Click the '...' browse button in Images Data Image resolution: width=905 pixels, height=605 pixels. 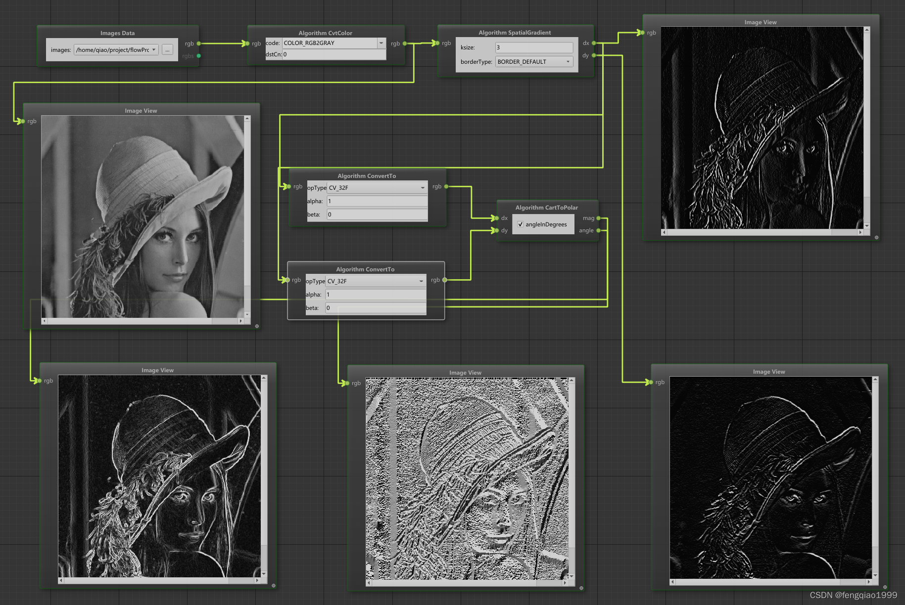click(167, 50)
